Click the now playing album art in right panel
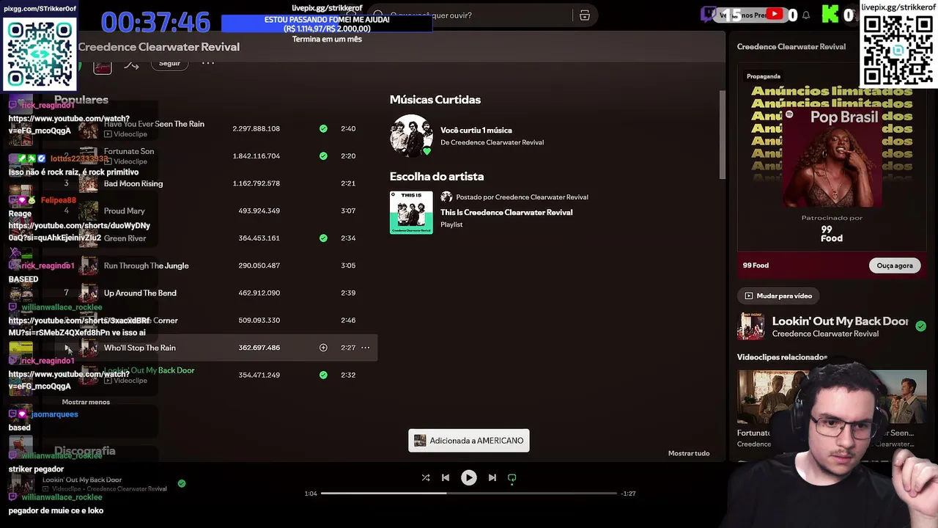Image resolution: width=938 pixels, height=528 pixels. 750,326
